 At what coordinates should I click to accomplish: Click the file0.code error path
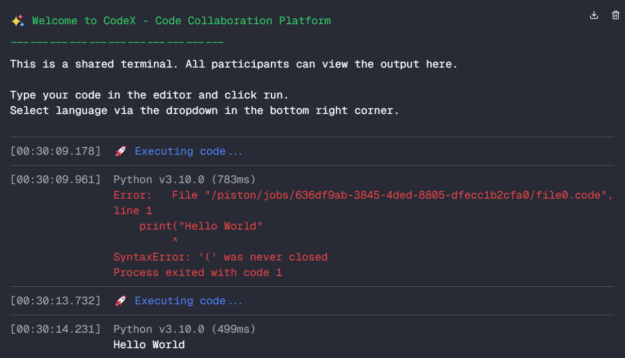(x=361, y=194)
